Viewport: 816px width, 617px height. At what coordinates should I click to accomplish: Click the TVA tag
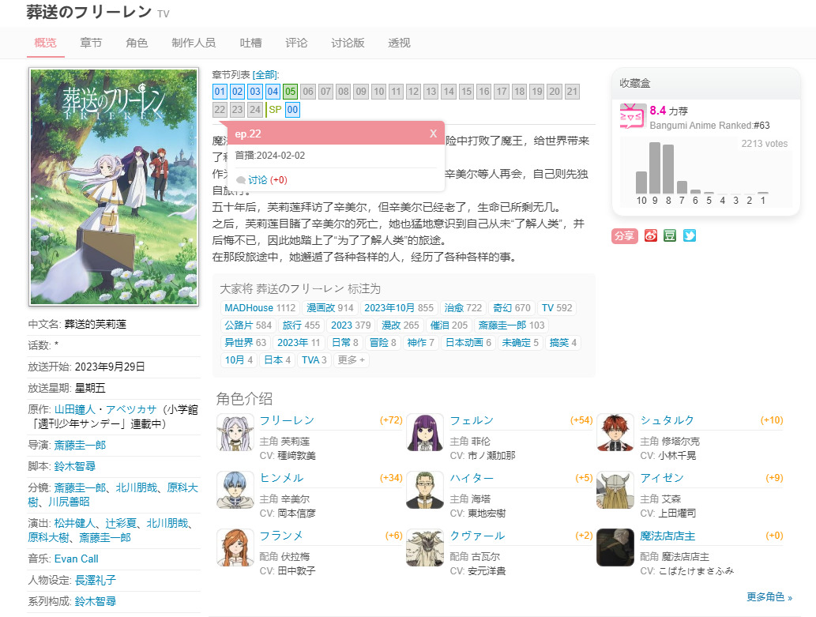(x=314, y=359)
